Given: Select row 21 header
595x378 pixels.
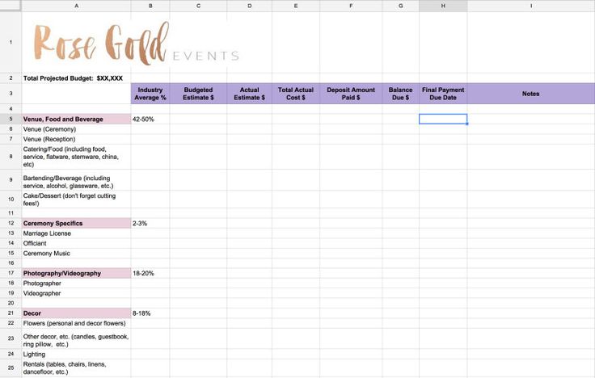Looking at the screenshot, I should click(11, 313).
